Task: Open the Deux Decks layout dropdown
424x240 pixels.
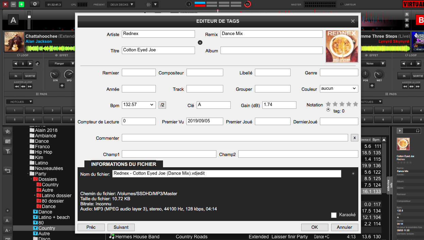Action: [x=121, y=4]
